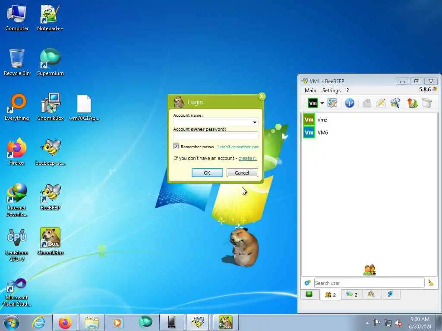Select the Supermium desktop shortcut

tap(50, 62)
